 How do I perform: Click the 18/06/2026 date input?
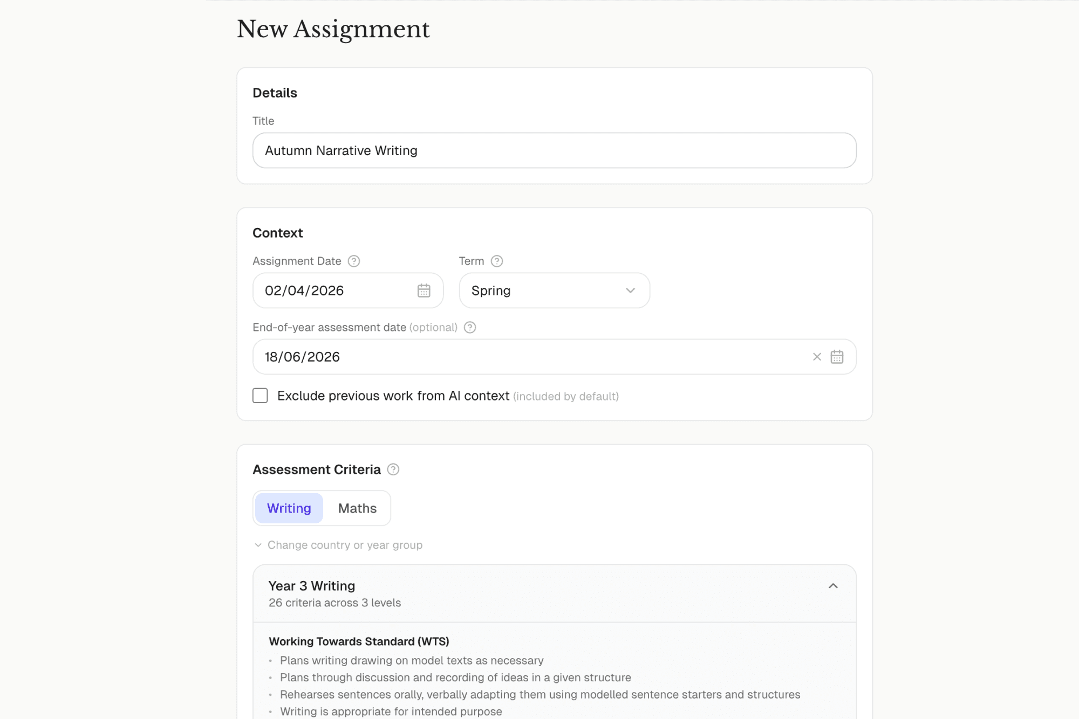[486, 356]
